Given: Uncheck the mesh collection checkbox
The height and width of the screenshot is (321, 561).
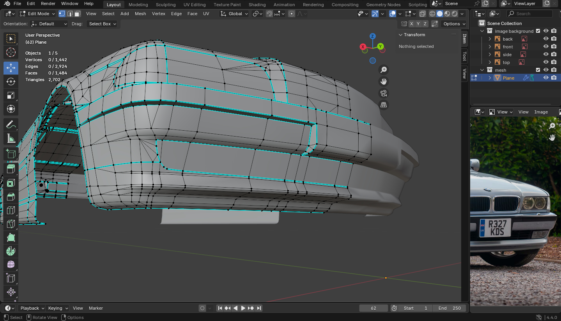Looking at the screenshot, I should [538, 70].
